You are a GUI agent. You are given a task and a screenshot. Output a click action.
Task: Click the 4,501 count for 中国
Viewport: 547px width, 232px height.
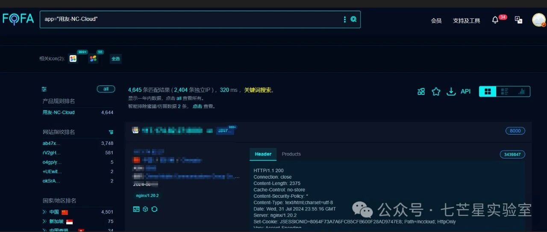107,212
